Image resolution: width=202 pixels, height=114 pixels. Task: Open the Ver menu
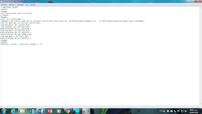[x=27, y=5]
